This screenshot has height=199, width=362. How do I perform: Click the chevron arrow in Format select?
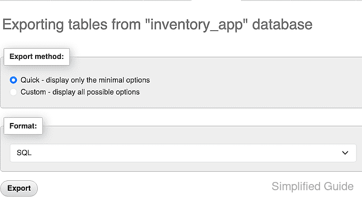point(345,153)
